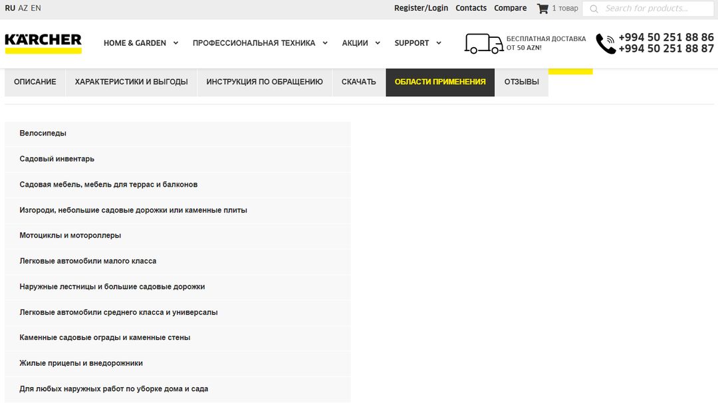718x403 pixels.
Task: Open Contacts link
Action: [x=471, y=8]
